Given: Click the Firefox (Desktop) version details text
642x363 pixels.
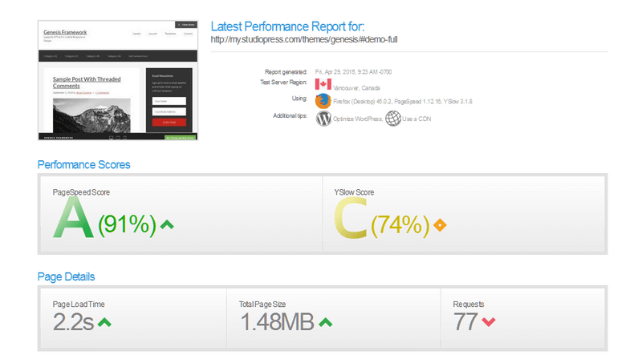Looking at the screenshot, I should (x=403, y=102).
